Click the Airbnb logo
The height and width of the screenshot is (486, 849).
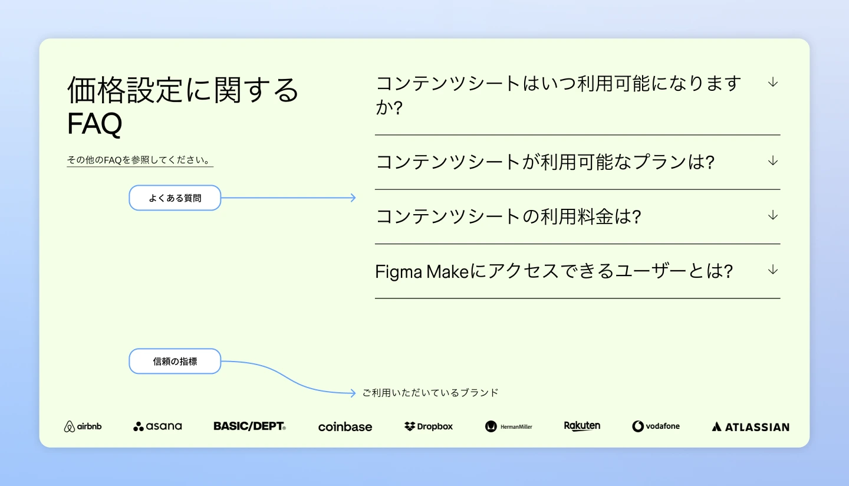(83, 426)
